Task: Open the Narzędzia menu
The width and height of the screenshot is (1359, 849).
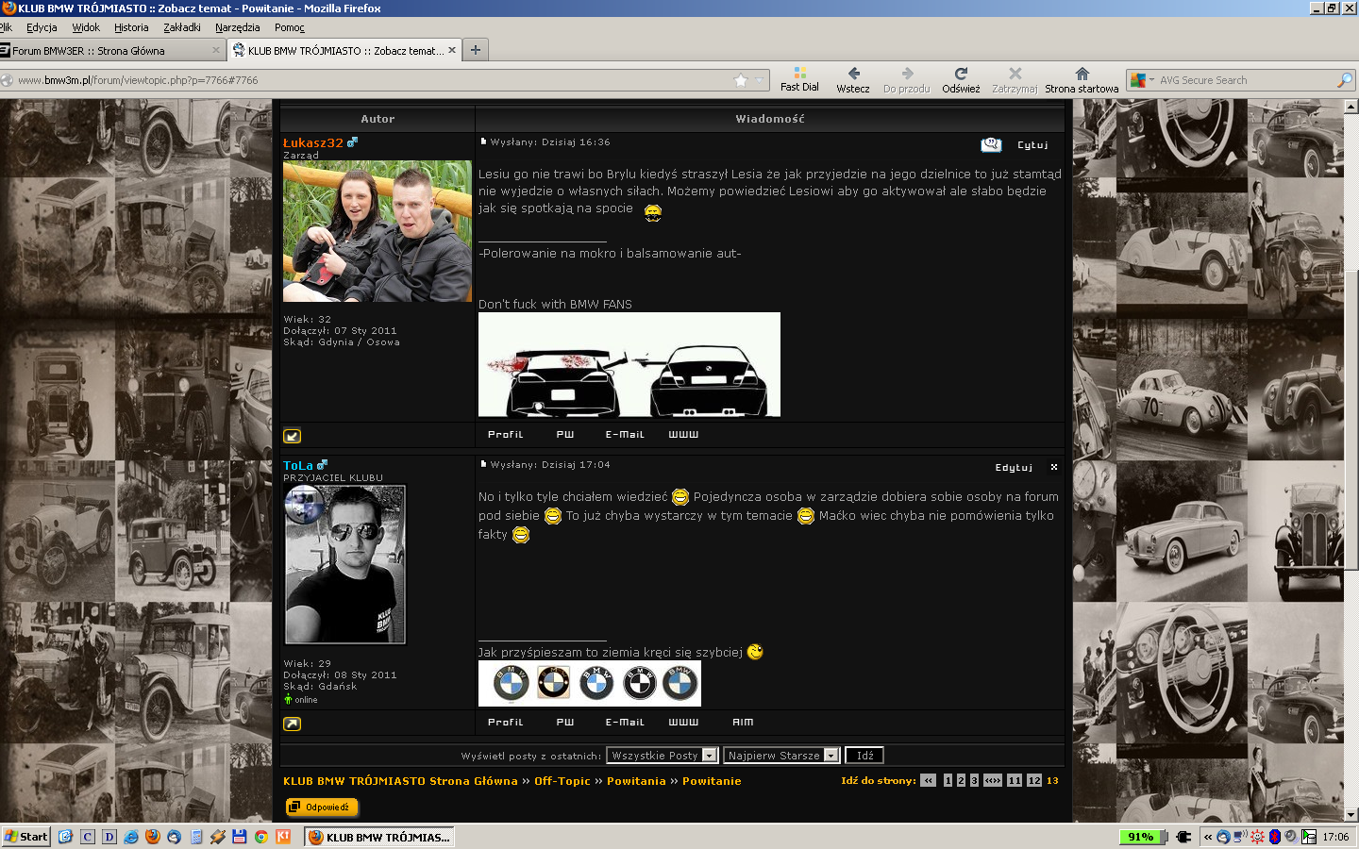Action: (237, 27)
